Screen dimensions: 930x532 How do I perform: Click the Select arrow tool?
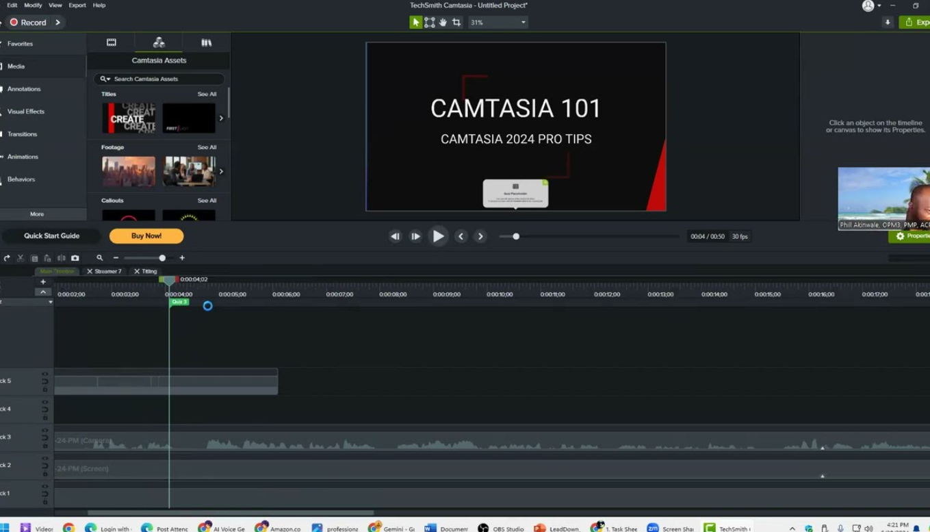[415, 23]
